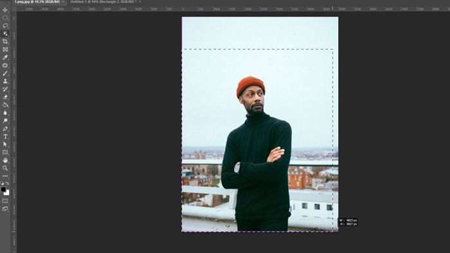Screen dimensions: 450x253
Task: Select the Elliptical Marquee tool
Action: (5, 18)
